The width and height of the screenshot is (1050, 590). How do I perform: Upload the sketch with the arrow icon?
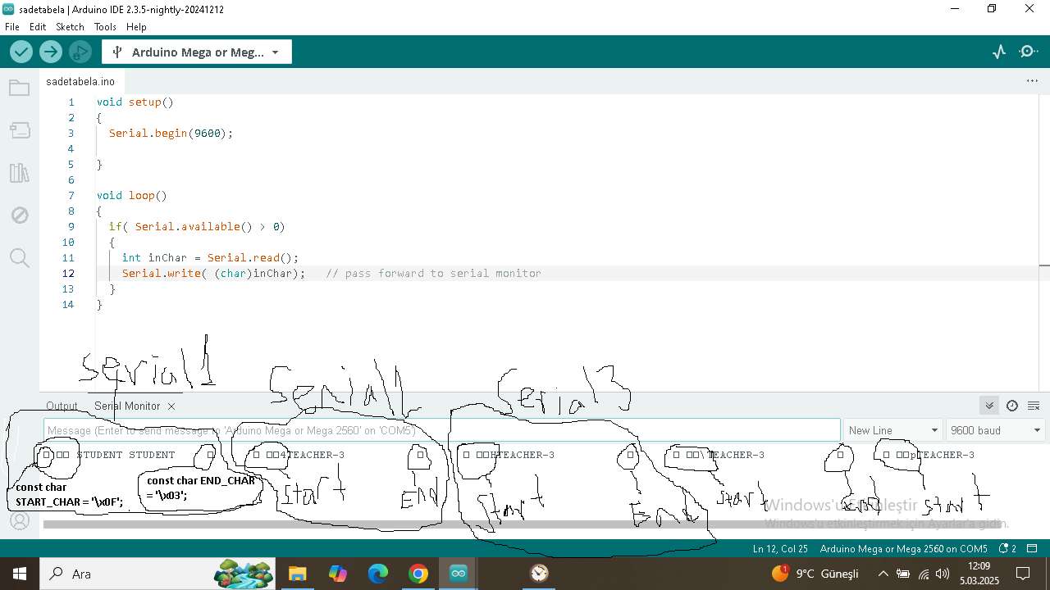pos(50,51)
